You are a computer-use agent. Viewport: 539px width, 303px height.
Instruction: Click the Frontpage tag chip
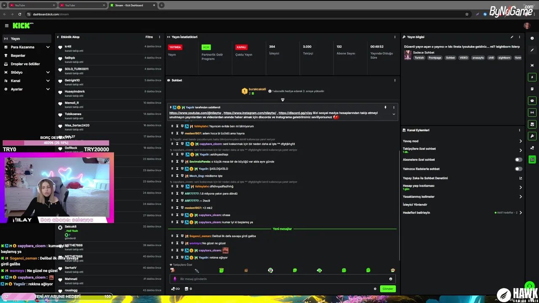435,58
